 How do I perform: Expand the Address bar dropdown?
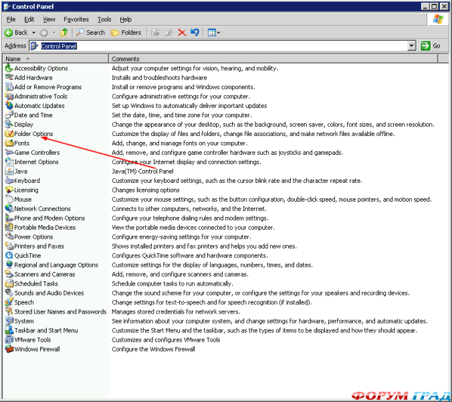pyautogui.click(x=412, y=46)
